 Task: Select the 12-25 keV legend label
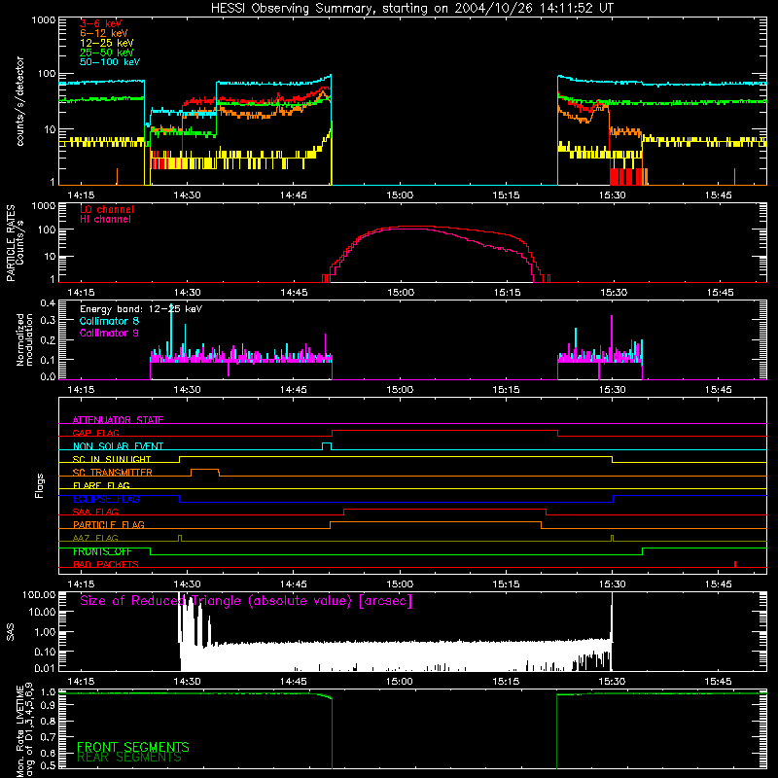(107, 43)
